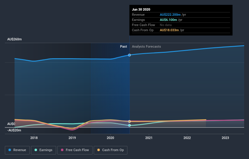Click the Analysts Forecasts label
This screenshot has width=249, height=159.
coord(146,46)
